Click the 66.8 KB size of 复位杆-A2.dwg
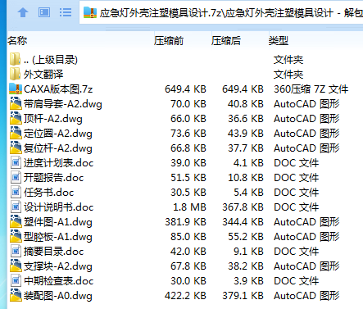Viewport: 363px width, 309px height. [x=188, y=148]
